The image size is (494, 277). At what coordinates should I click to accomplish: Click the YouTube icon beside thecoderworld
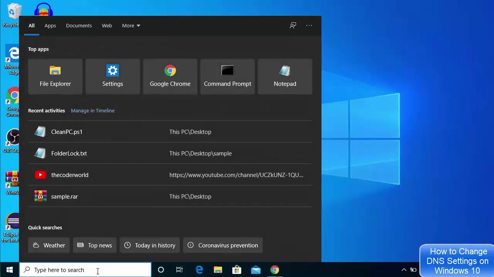tap(40, 175)
